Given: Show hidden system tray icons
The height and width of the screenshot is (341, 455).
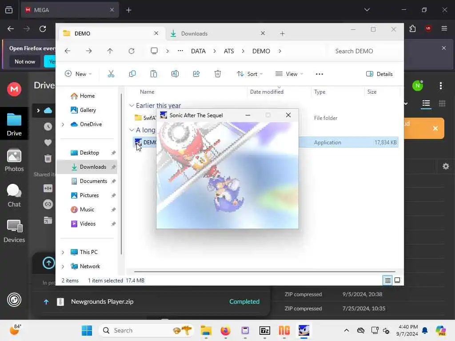Looking at the screenshot, I should click(x=347, y=330).
